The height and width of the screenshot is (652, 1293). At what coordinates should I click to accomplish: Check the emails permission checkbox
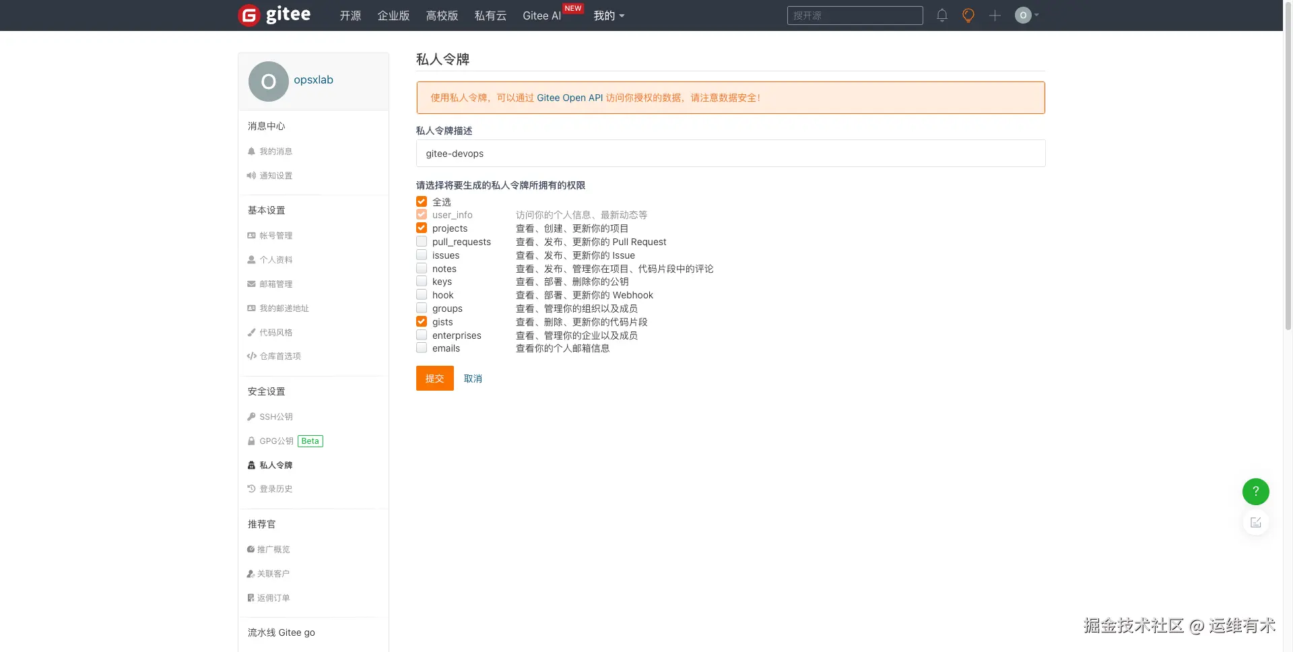[422, 348]
